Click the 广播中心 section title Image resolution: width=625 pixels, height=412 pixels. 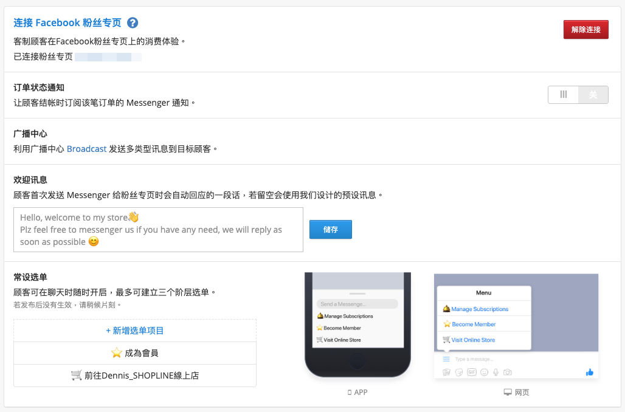pos(30,134)
